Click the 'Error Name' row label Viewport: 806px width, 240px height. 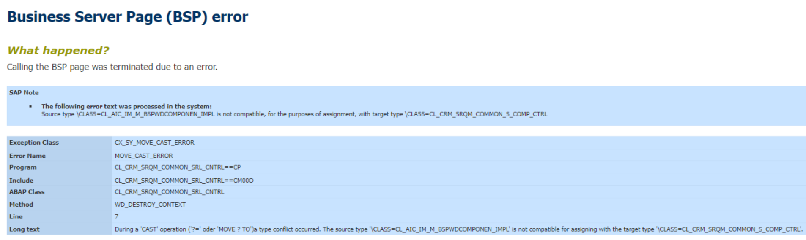pyautogui.click(x=27, y=156)
